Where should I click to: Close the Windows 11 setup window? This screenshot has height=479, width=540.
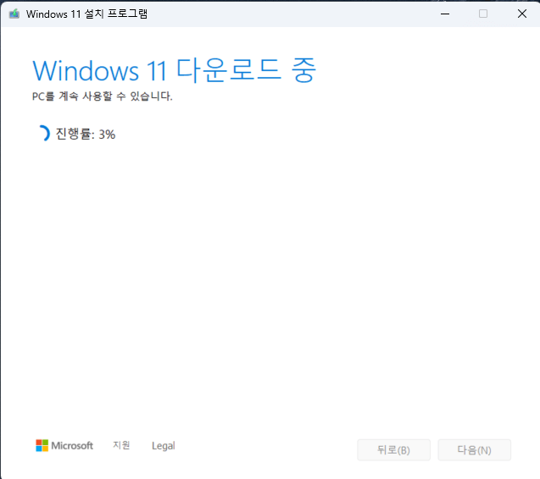(x=521, y=14)
